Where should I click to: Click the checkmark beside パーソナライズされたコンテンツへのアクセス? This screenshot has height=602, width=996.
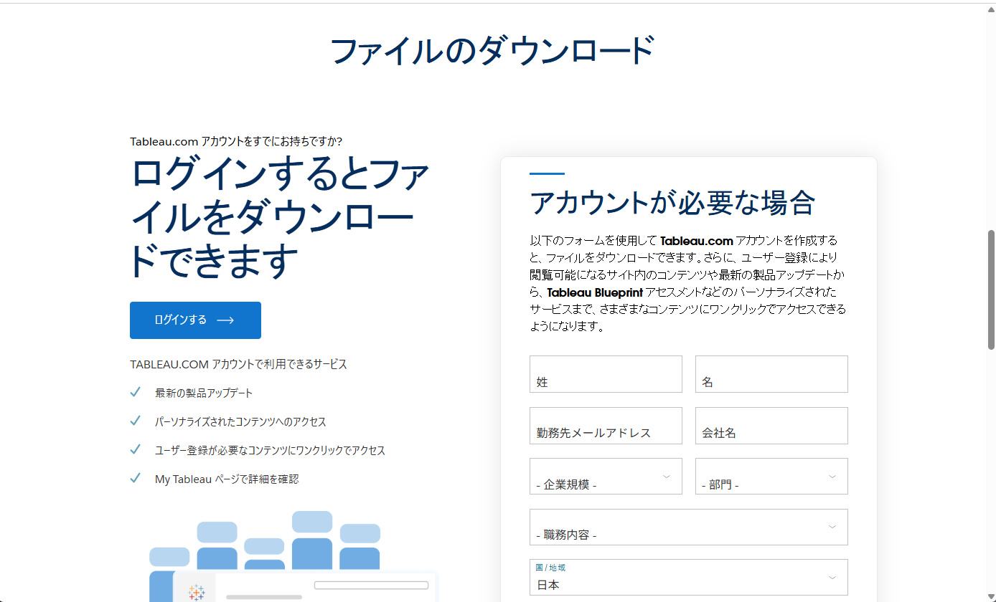tap(135, 421)
